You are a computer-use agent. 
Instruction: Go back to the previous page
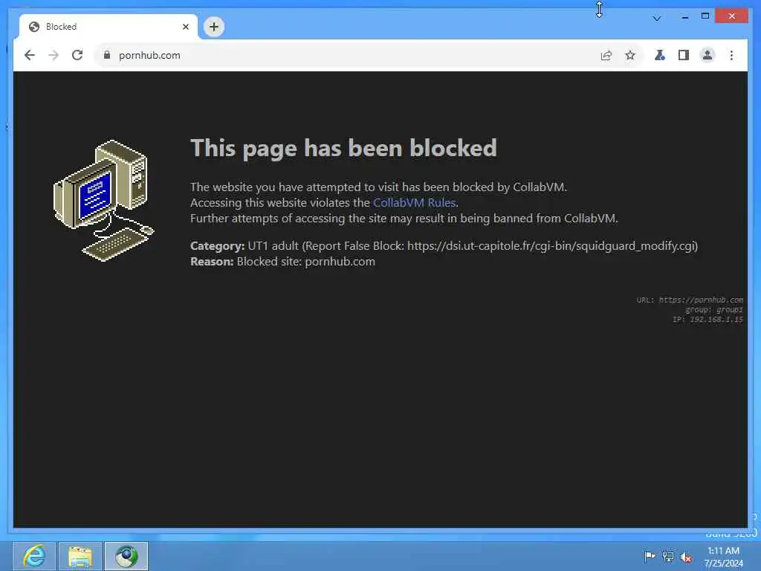(30, 55)
